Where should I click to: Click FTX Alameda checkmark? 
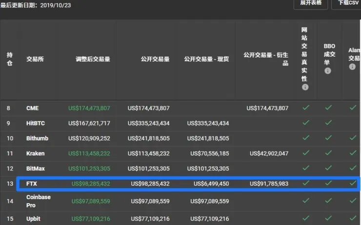click(x=353, y=183)
